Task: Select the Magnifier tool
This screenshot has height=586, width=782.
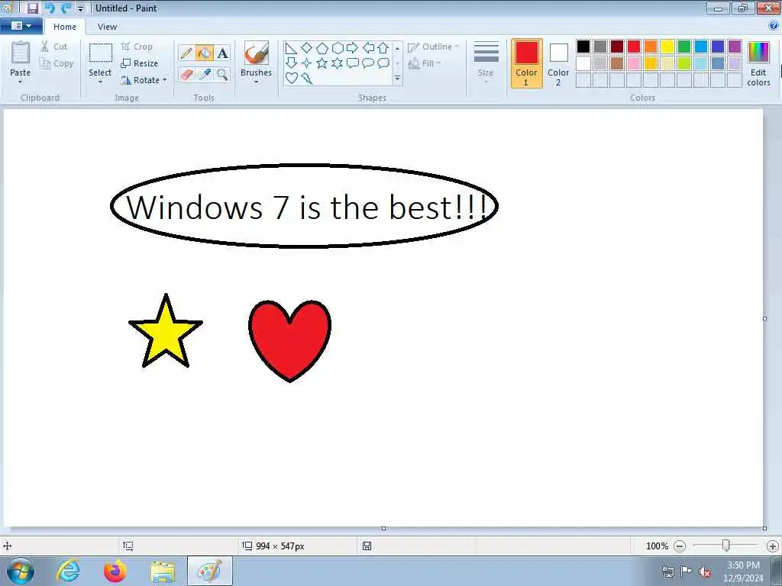Action: pos(222,75)
